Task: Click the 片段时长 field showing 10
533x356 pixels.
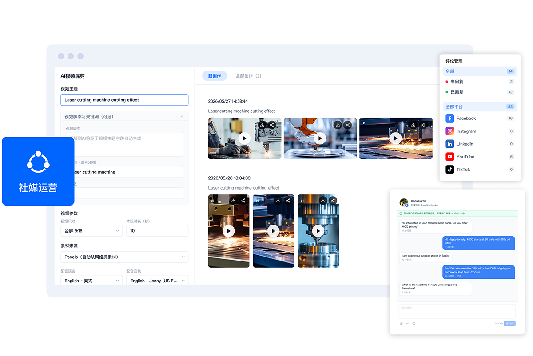Action: tap(157, 231)
